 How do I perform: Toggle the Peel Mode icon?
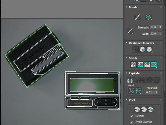pos(144,109)
